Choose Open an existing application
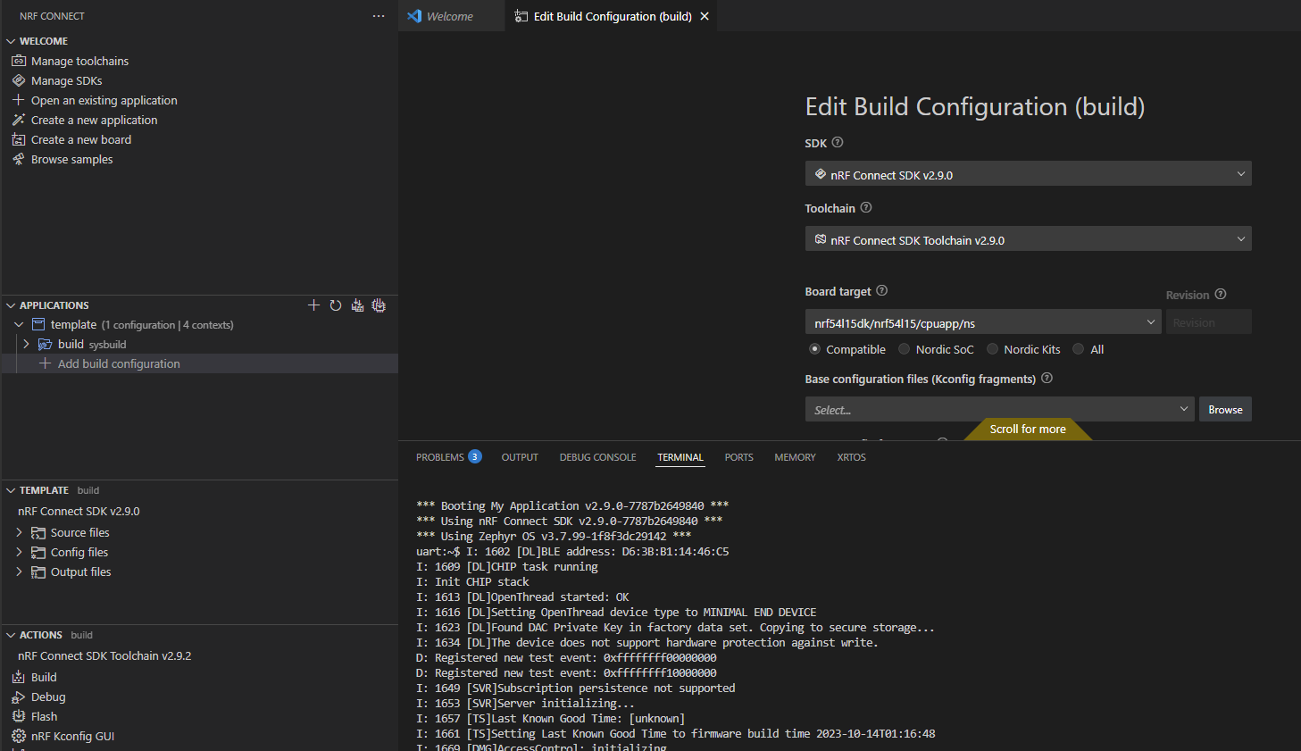Screen dimensions: 1301x751 (x=104, y=100)
